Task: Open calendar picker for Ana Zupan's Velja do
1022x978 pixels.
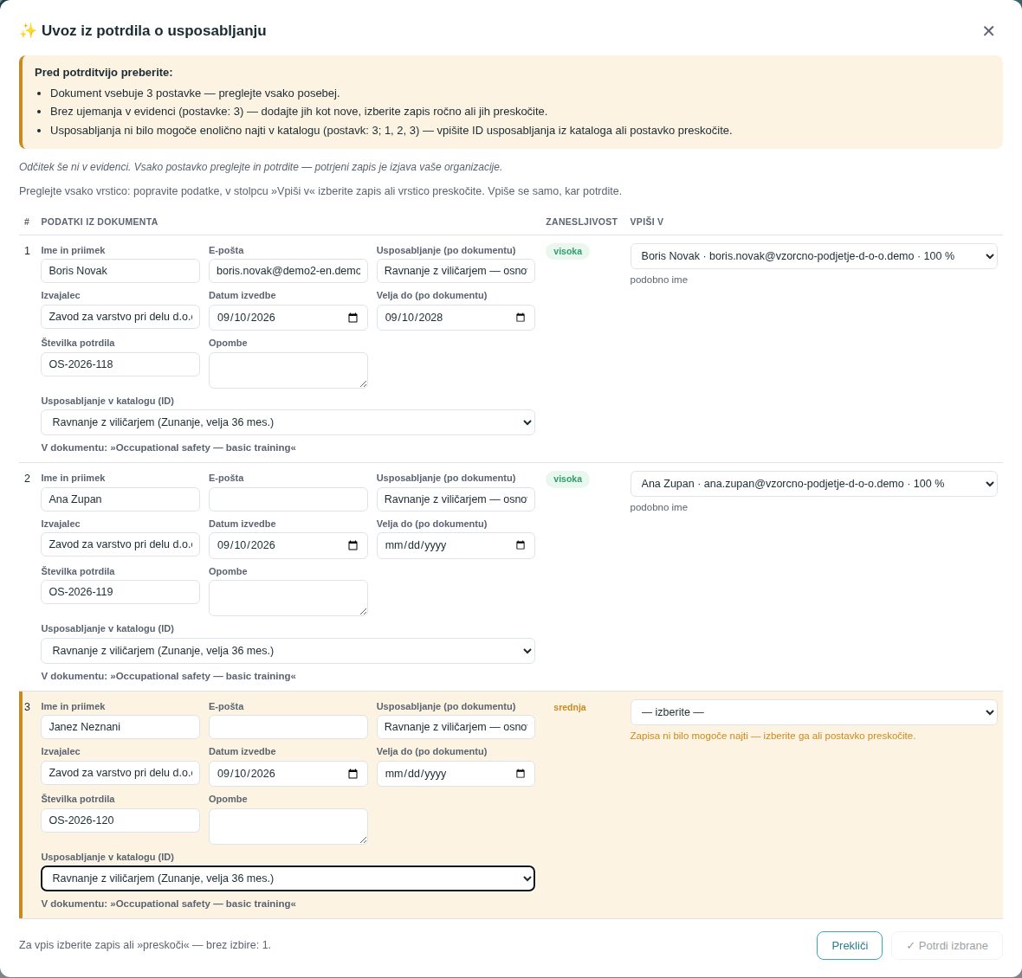Action: 521,545
